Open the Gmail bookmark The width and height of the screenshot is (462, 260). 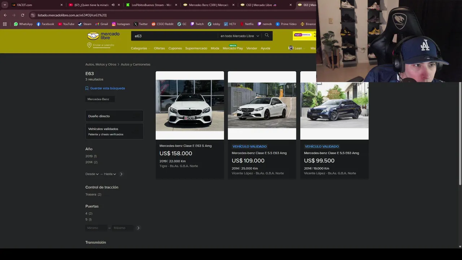click(x=101, y=24)
